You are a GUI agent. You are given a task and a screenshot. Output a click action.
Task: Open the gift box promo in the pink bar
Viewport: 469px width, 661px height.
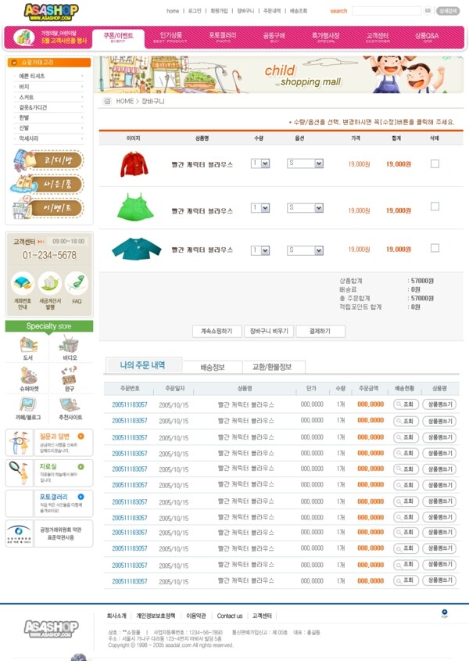pyautogui.click(x=24, y=37)
